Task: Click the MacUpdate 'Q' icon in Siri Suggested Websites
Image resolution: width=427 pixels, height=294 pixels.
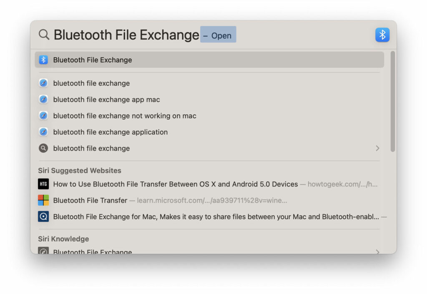Action: [43, 216]
